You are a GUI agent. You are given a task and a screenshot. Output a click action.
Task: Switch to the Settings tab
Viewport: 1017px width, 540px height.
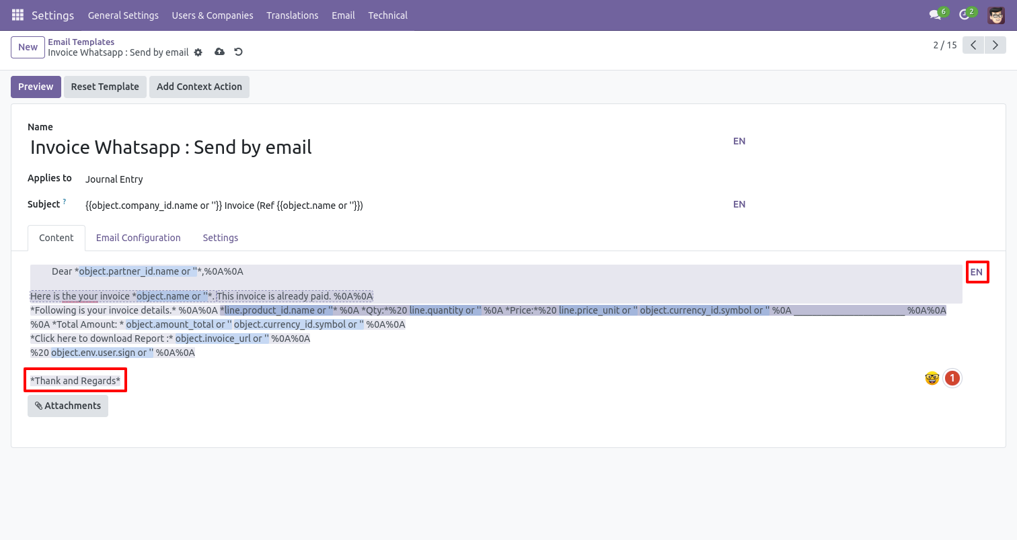tap(221, 238)
